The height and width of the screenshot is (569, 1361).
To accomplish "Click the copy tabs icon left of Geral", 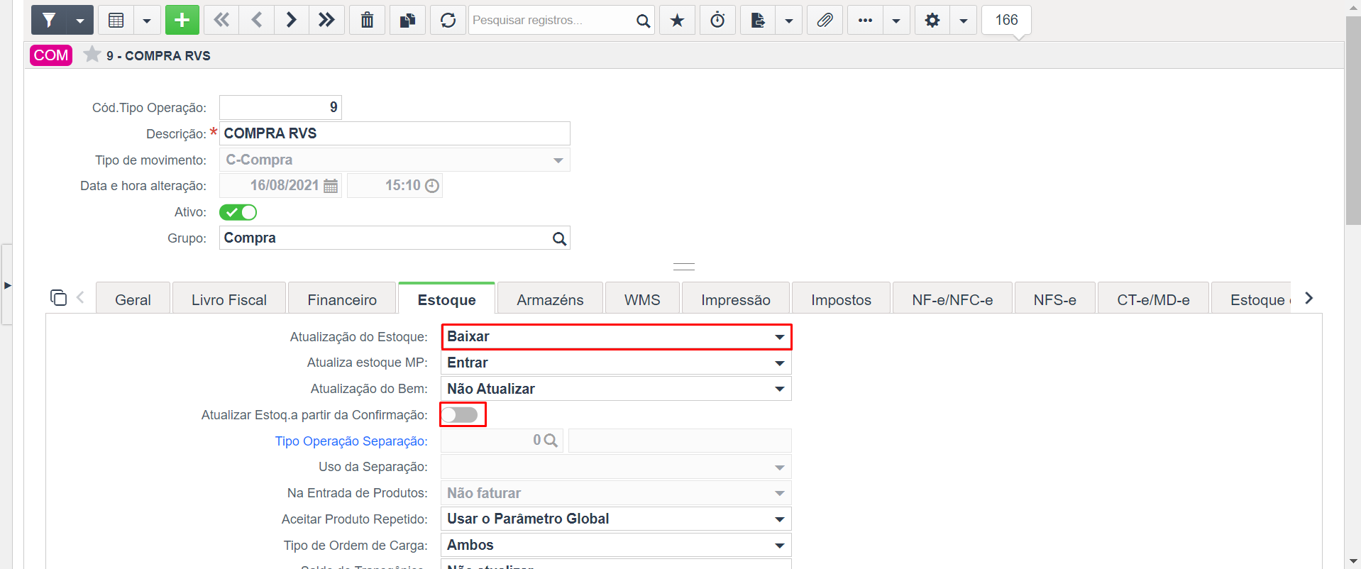I will [58, 297].
